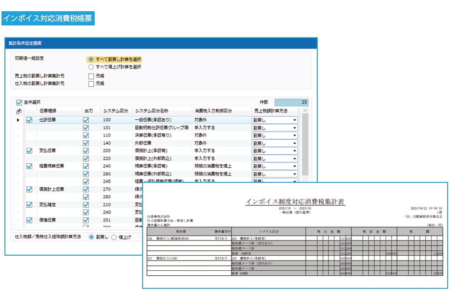Image resolution: width=454 pixels, height=308 pixels.
Task: Click the grid scrollbar up arrow
Action: (305, 111)
